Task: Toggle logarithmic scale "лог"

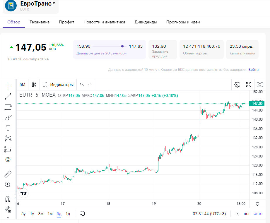Action: pos(247,214)
